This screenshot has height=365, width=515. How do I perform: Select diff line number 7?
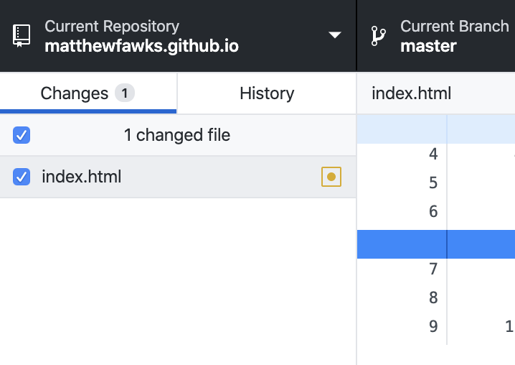tap(433, 269)
